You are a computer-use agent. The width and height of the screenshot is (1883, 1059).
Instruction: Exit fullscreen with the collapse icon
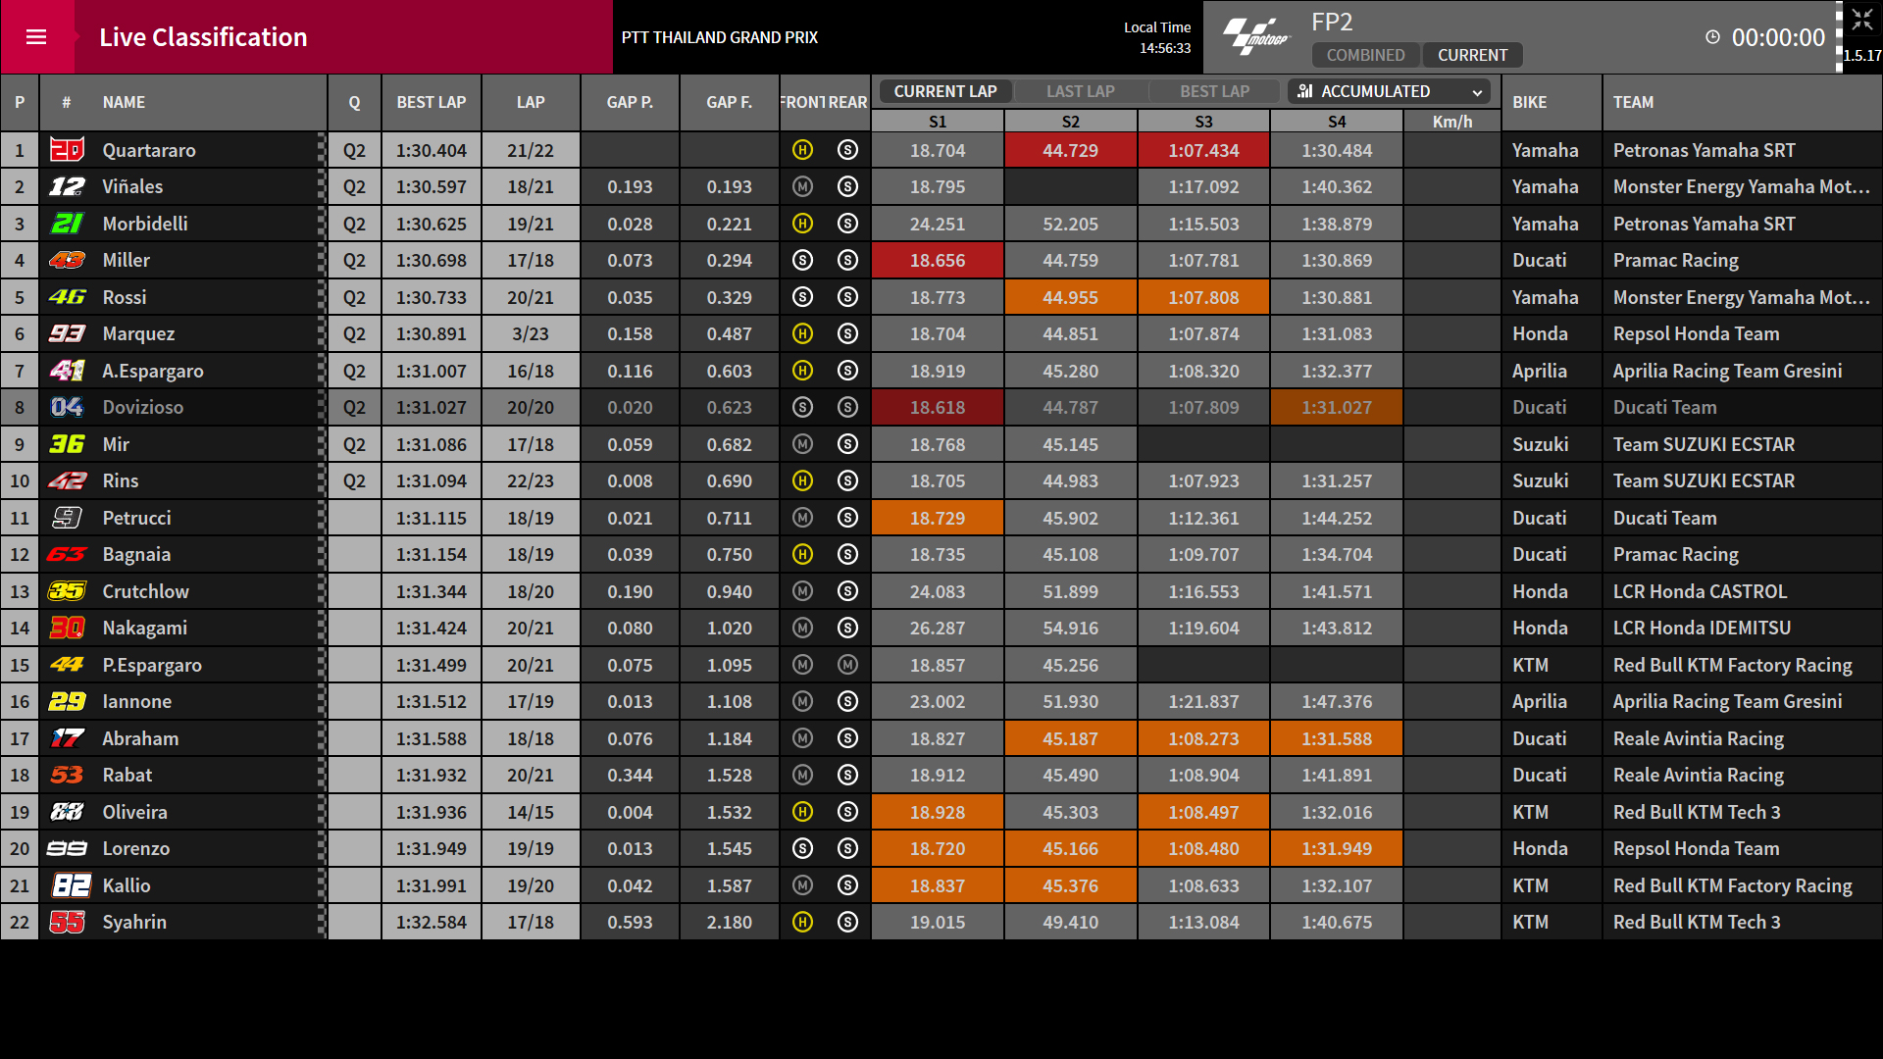click(1862, 21)
